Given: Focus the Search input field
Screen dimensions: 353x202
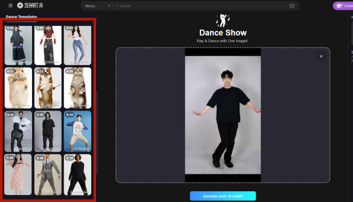Looking at the screenshot, I should [200, 6].
